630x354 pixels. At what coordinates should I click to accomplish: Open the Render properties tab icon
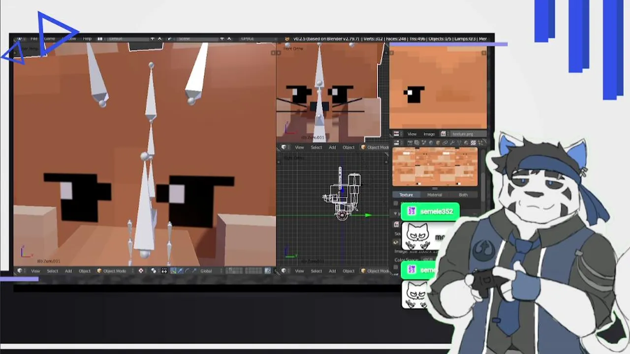tap(410, 143)
